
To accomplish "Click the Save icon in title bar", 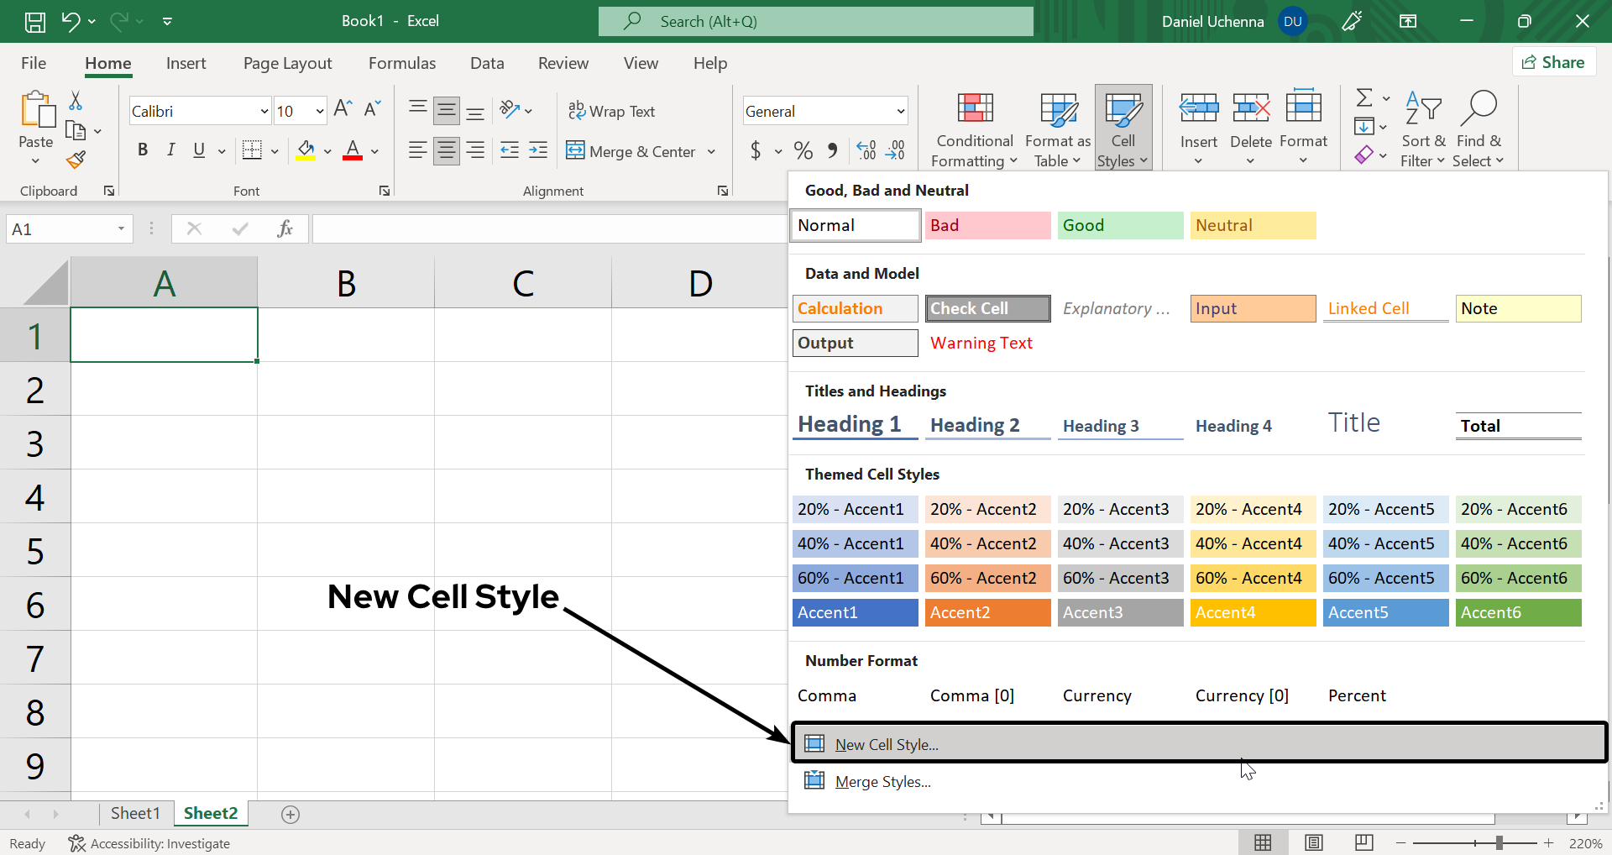I will pyautogui.click(x=34, y=22).
